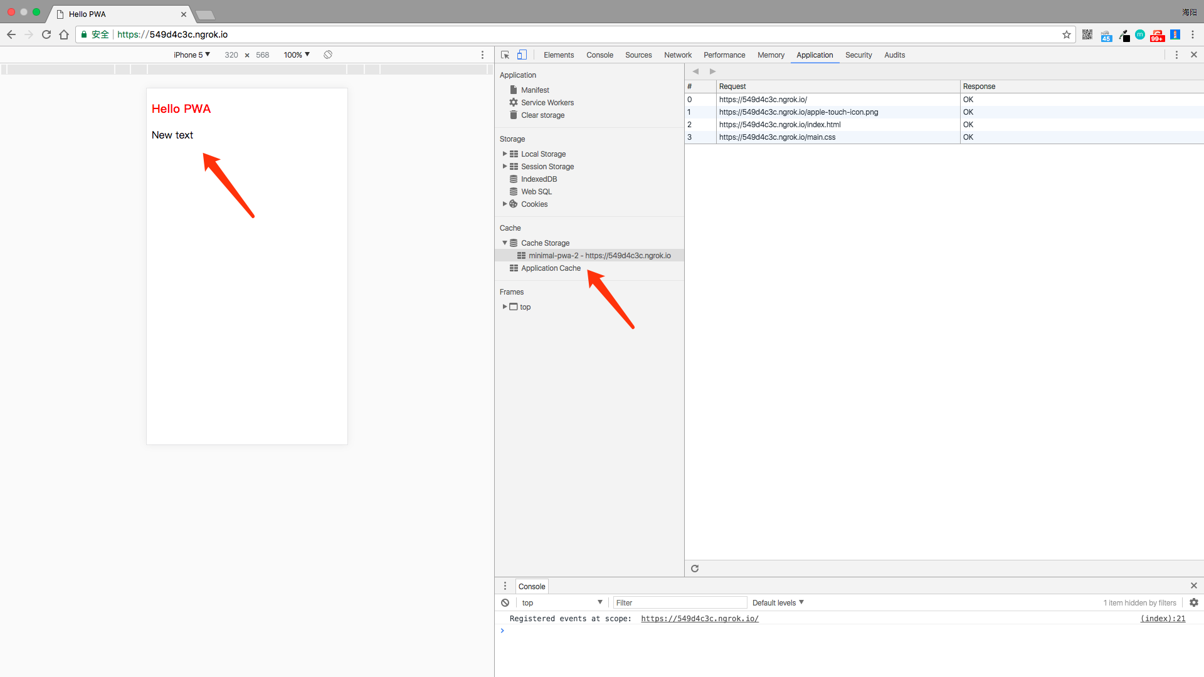The height and width of the screenshot is (677, 1204).
Task: Switch to the Performance tab
Action: [724, 55]
